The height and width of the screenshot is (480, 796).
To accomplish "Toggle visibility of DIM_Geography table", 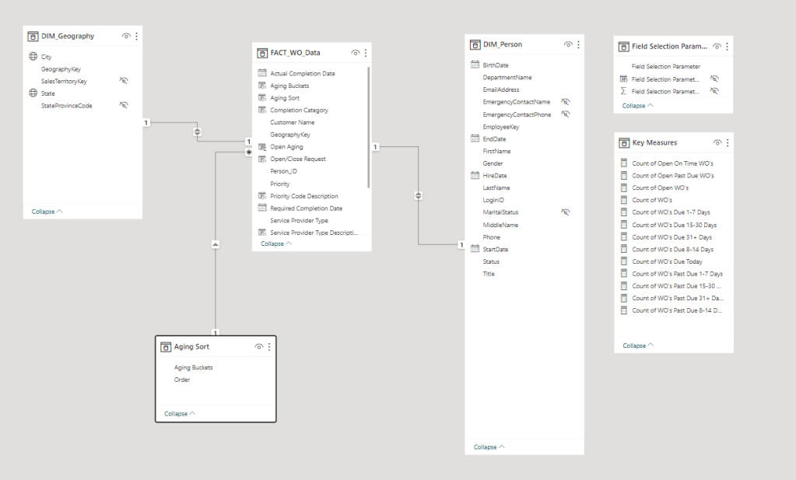I will pos(126,37).
